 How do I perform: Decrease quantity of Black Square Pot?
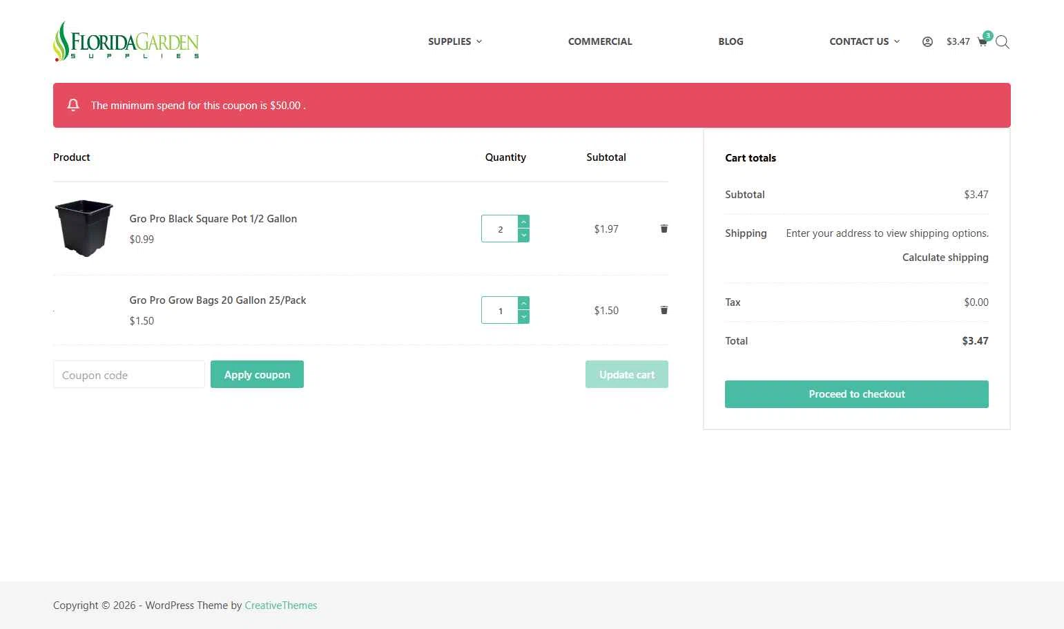coord(524,235)
